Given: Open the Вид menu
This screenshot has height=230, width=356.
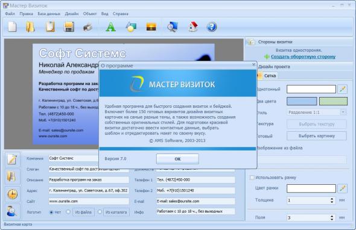Looking at the screenshot, I should tap(104, 14).
